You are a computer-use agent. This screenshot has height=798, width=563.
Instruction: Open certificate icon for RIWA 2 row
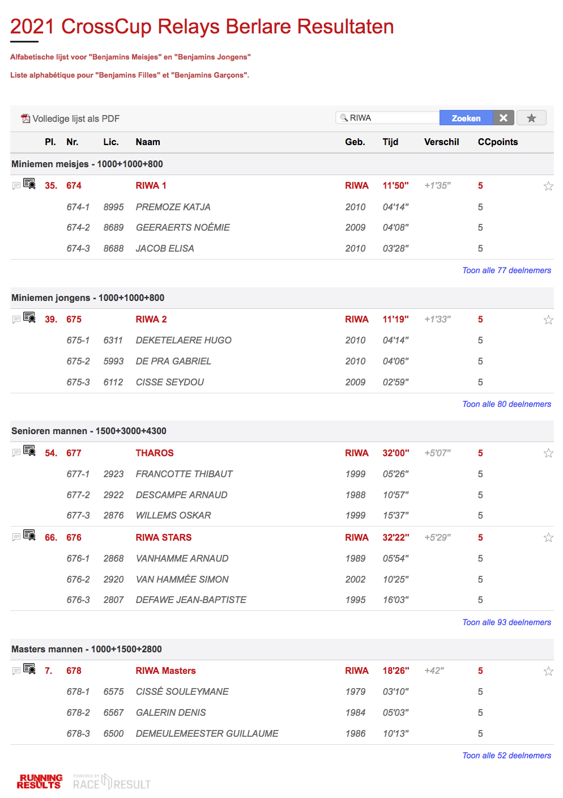(x=29, y=317)
